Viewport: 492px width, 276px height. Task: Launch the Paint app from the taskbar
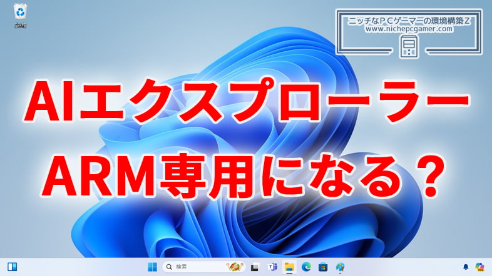pyautogui.click(x=340, y=267)
